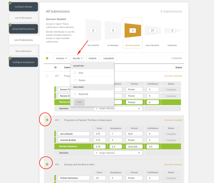Viewport: 214px width, 183px height.
Task: Click the Unpublish button
Action: (x=109, y=58)
